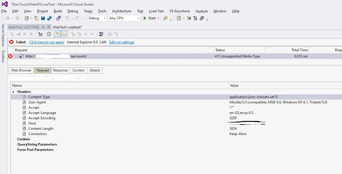342x174 pixels.
Task: Select the Accept-Encoding header row
Action: (x=176, y=118)
